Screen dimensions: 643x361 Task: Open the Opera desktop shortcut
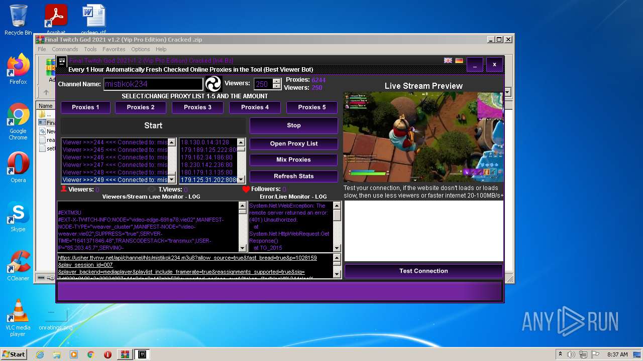coord(18,168)
